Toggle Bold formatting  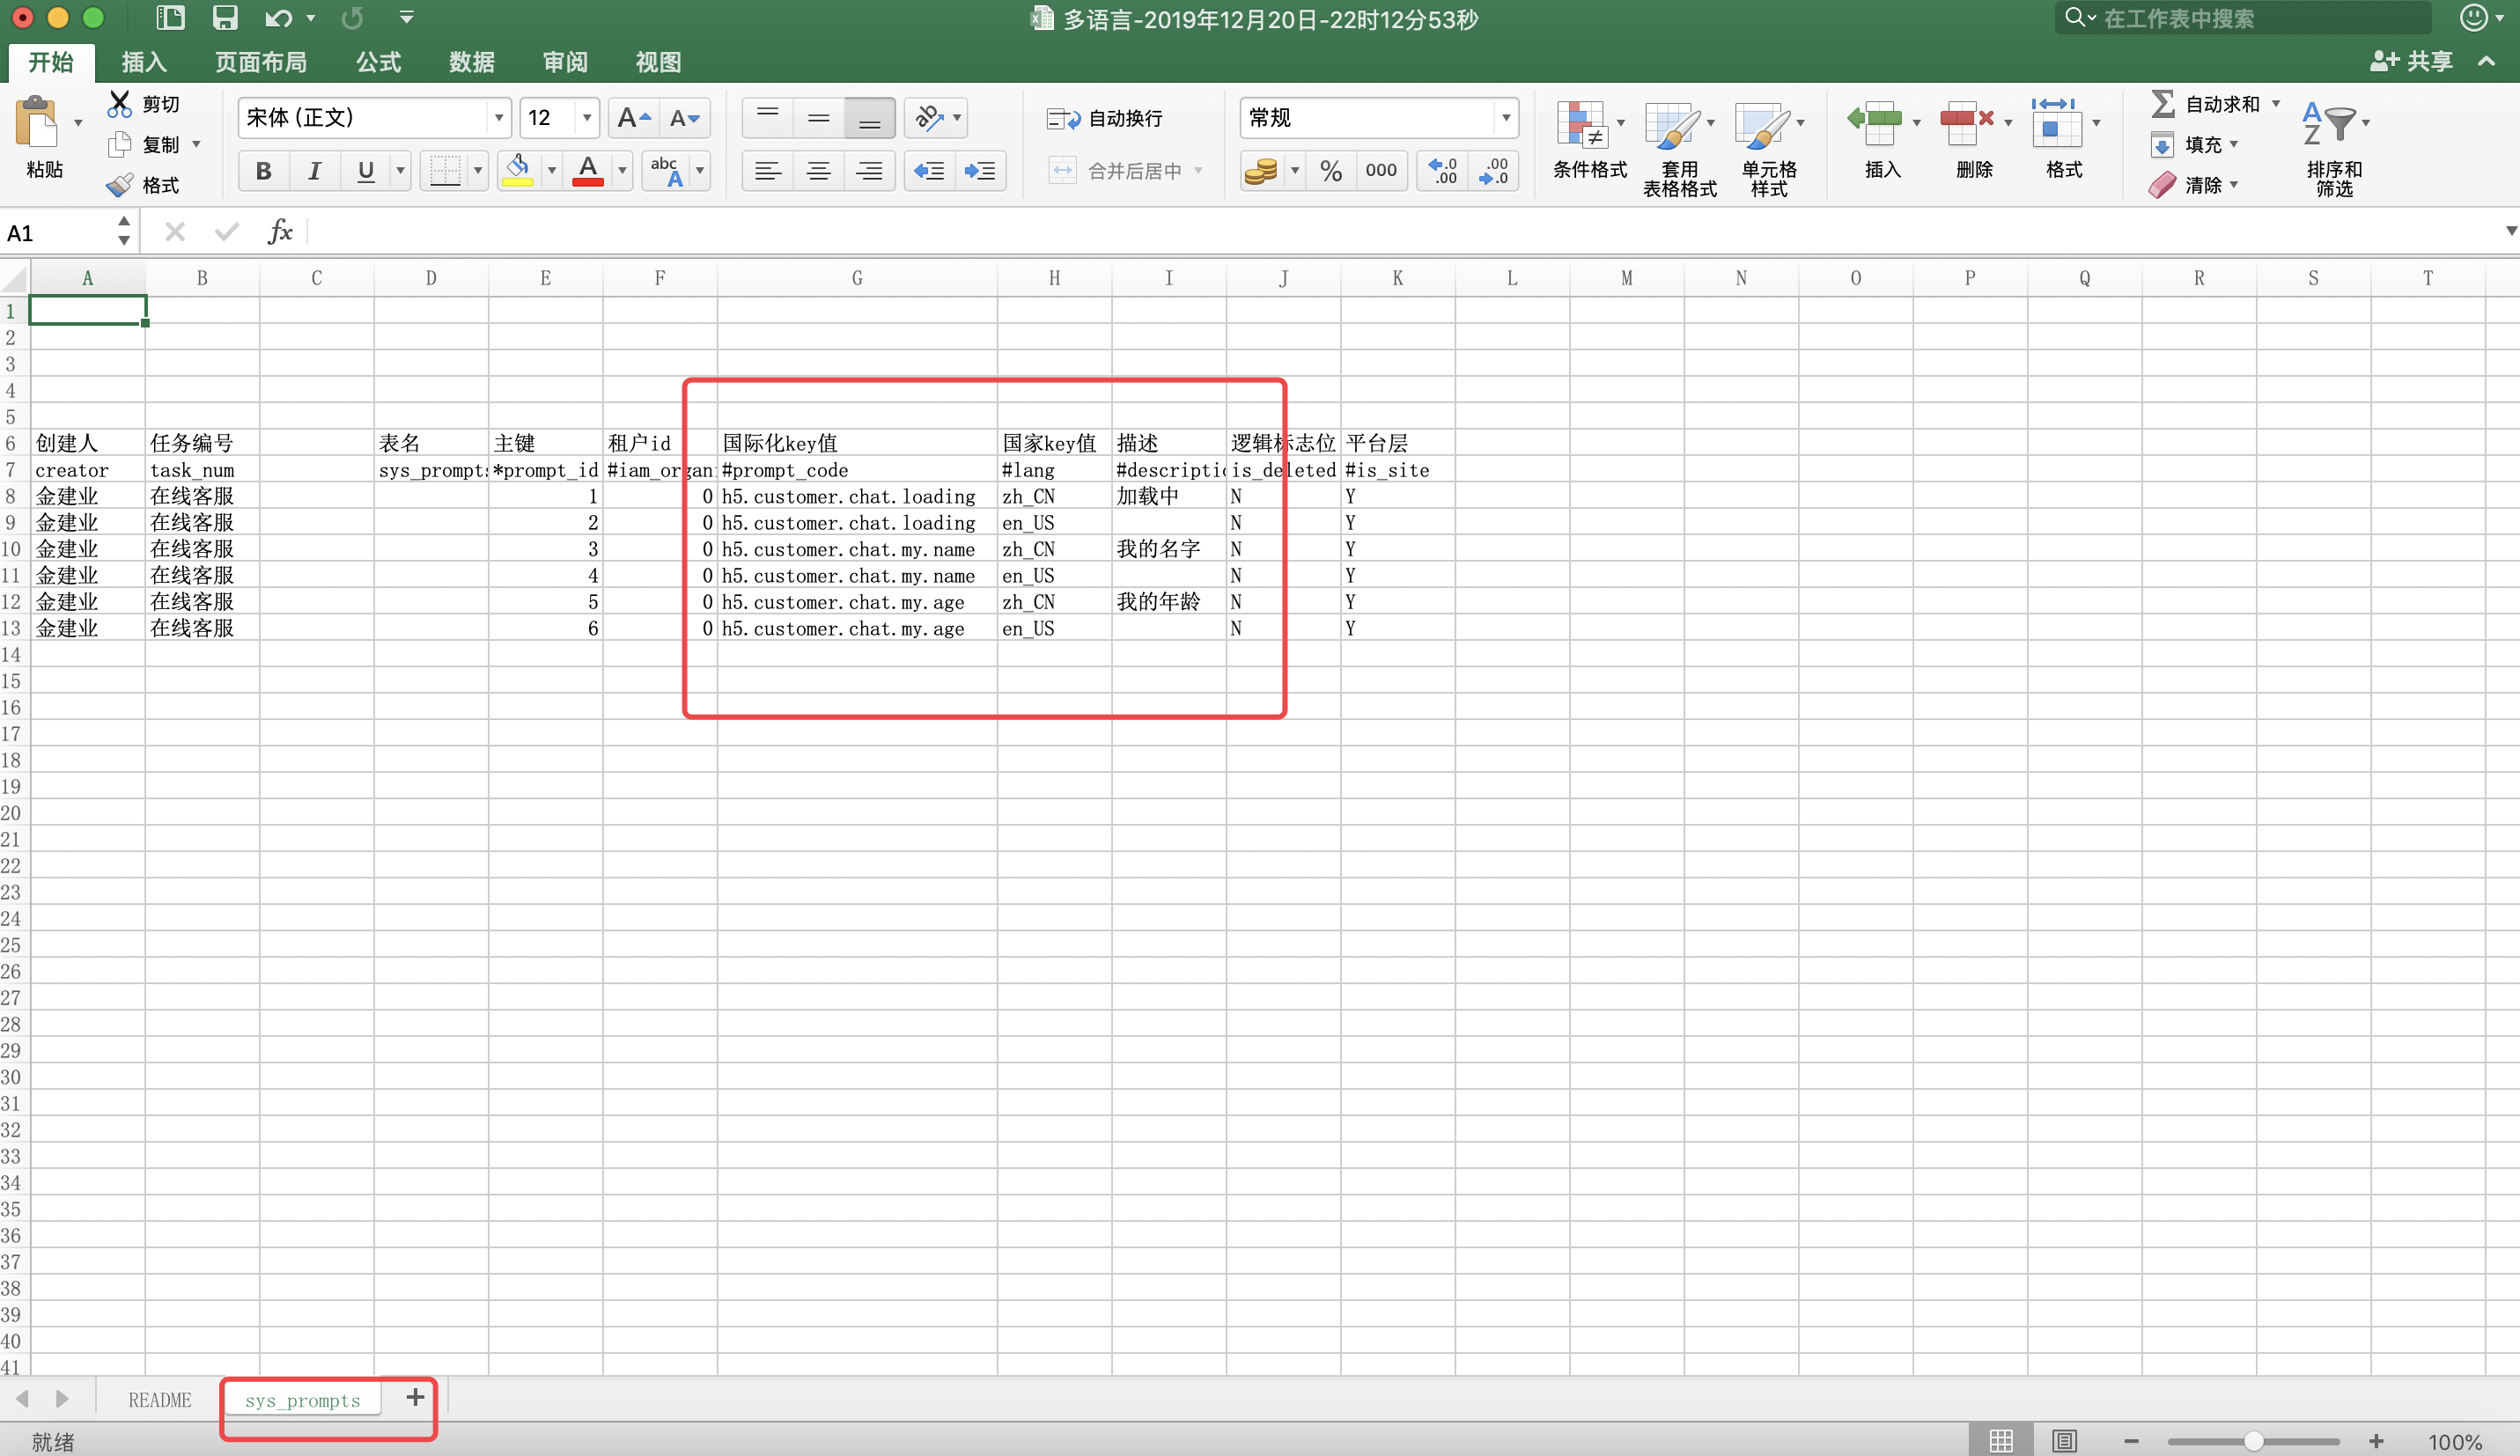[263, 171]
